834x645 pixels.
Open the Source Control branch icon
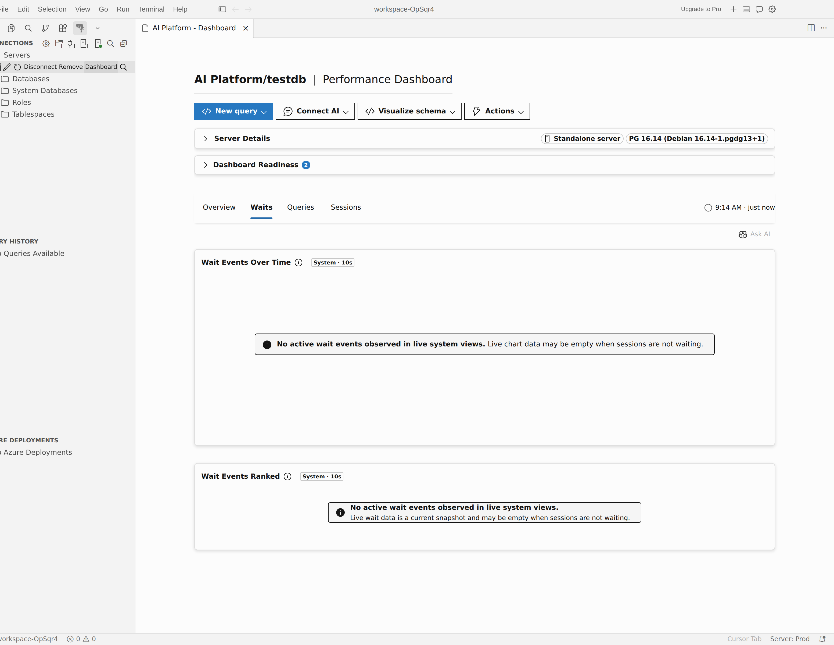click(x=45, y=28)
